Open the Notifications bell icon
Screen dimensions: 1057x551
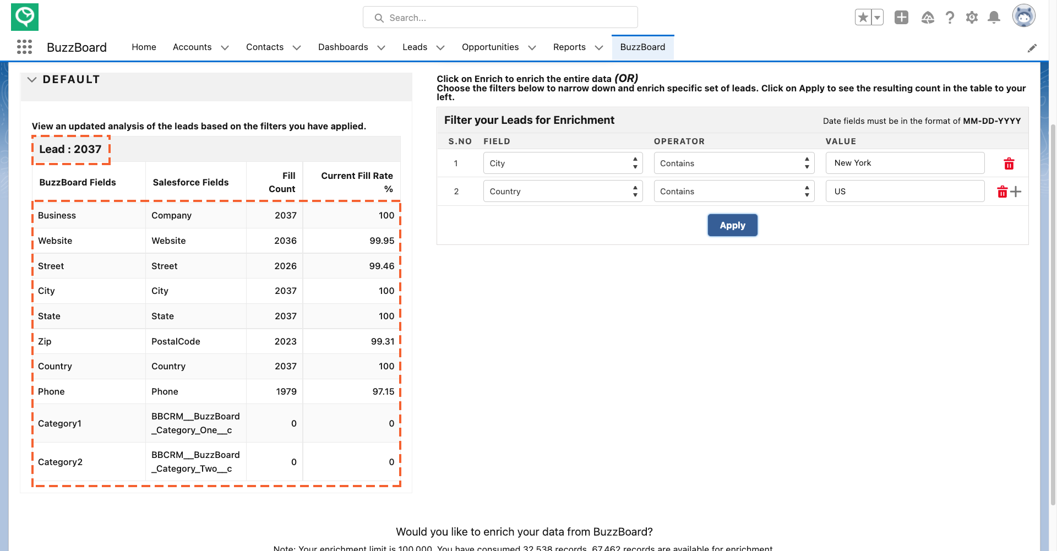994,18
